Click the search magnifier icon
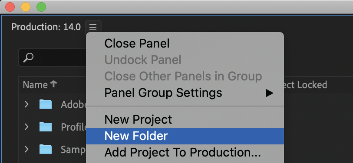The height and width of the screenshot is (163, 353). coord(28,58)
